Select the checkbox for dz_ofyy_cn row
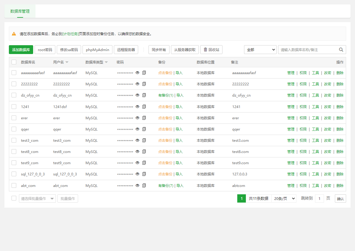The image size is (355, 251). [14, 95]
